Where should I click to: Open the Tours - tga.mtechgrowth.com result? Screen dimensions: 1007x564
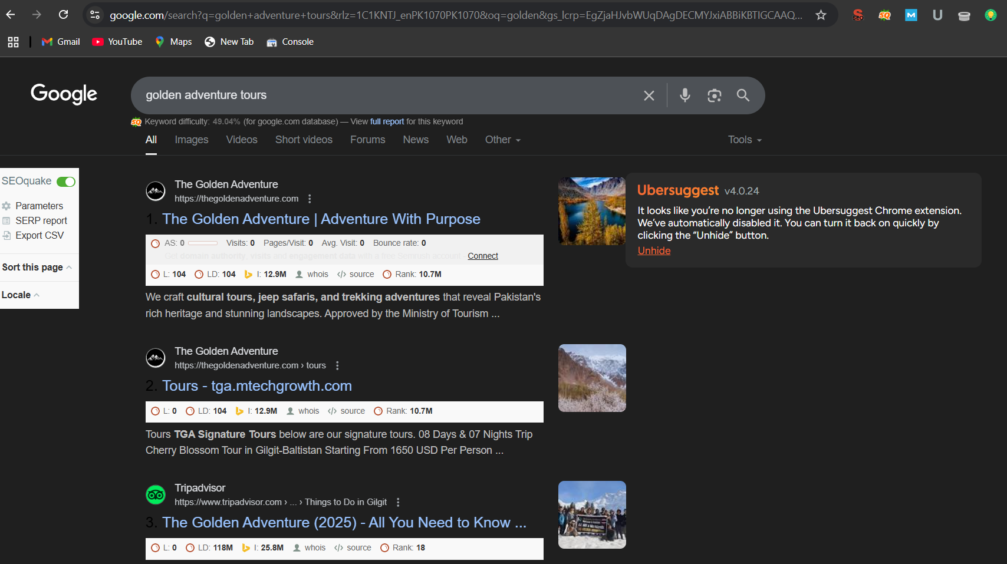pos(257,386)
